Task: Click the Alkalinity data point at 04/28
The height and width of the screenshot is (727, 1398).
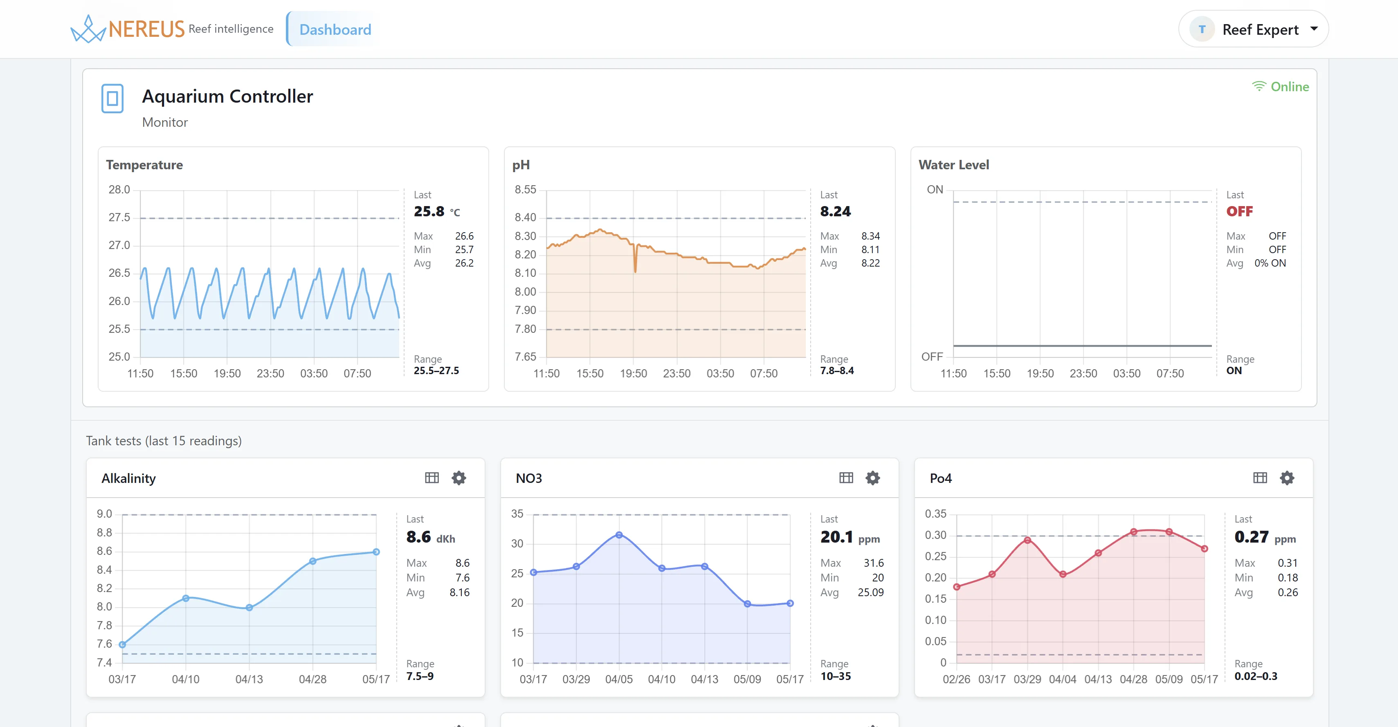Action: (x=312, y=561)
